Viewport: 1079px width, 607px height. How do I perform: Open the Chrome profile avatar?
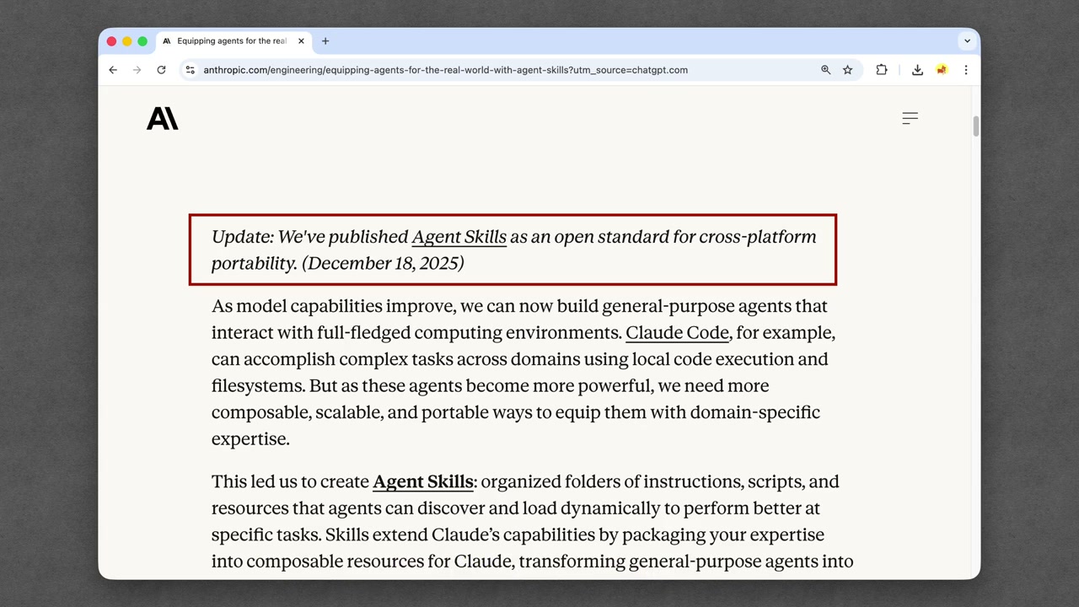942,70
